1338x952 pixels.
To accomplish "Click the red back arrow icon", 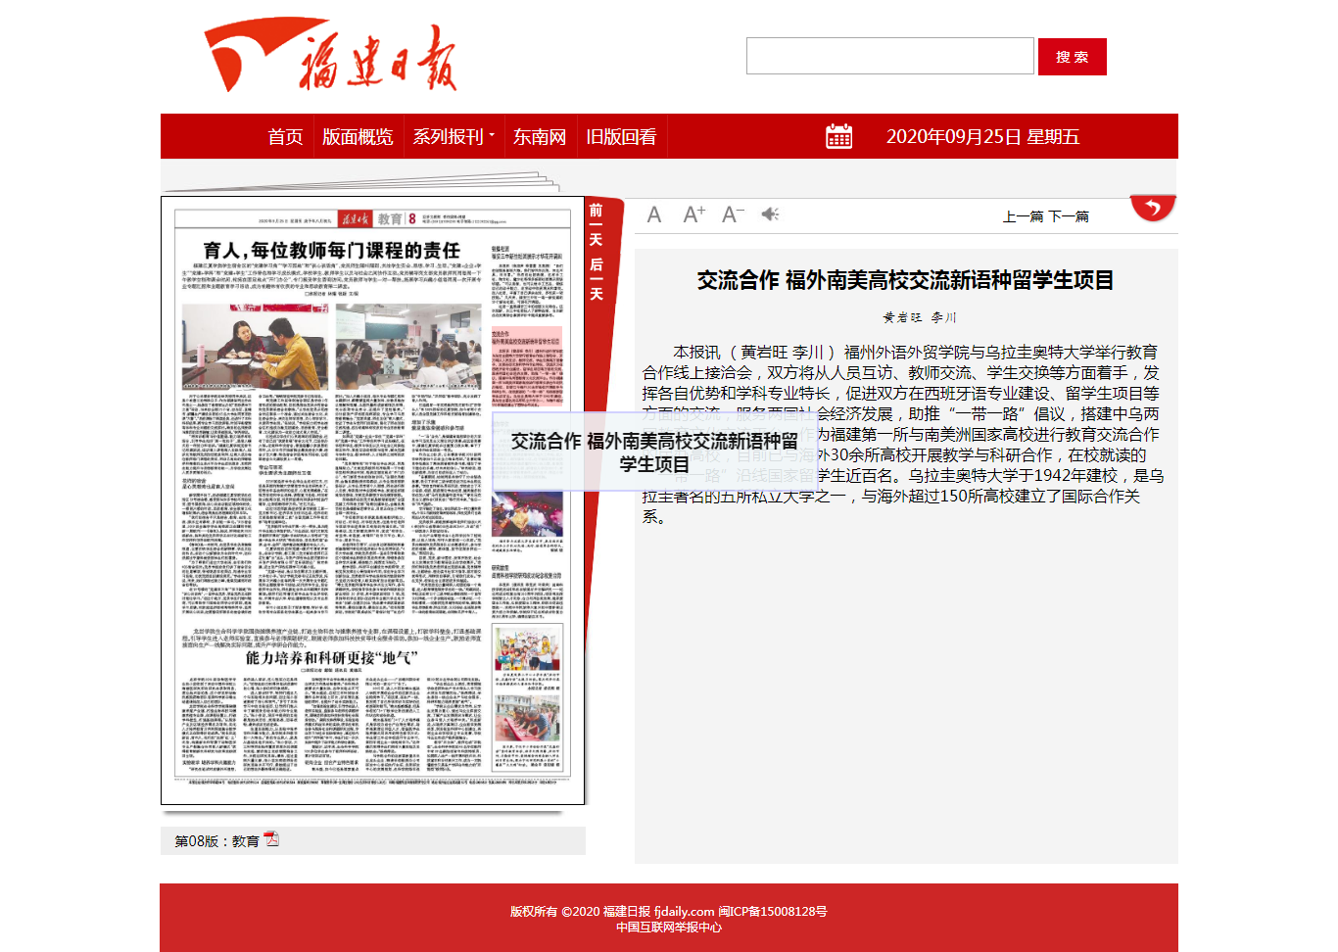I will (x=1153, y=208).
